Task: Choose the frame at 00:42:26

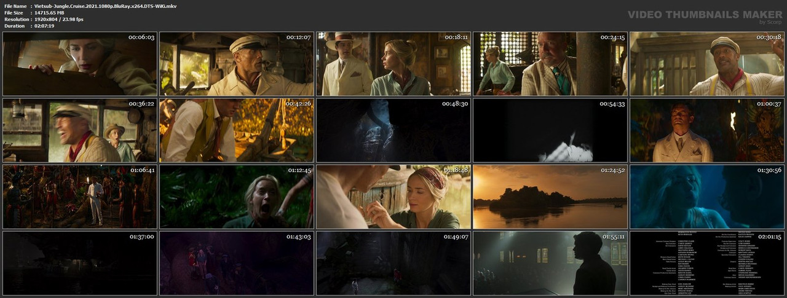Action: [237, 130]
